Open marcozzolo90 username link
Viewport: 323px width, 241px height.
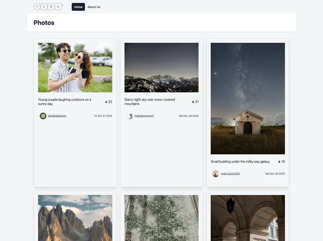pyautogui.click(x=230, y=174)
